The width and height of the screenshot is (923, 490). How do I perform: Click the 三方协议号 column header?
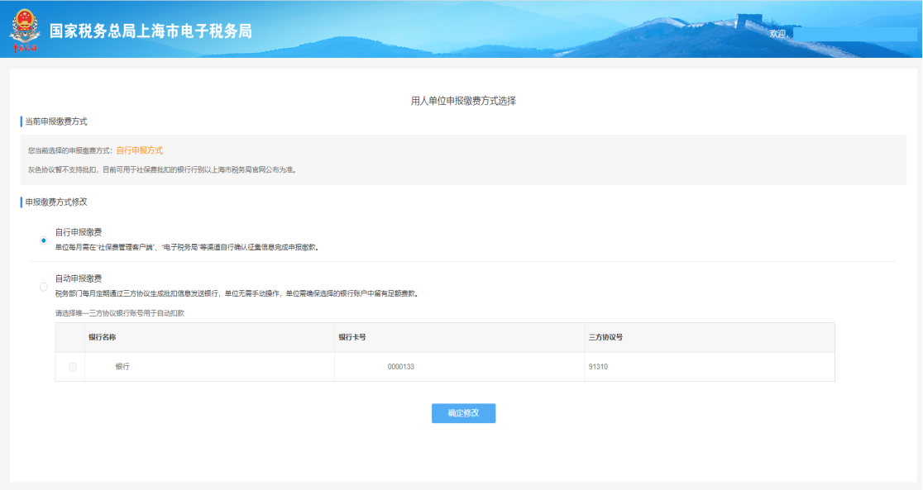click(x=605, y=337)
